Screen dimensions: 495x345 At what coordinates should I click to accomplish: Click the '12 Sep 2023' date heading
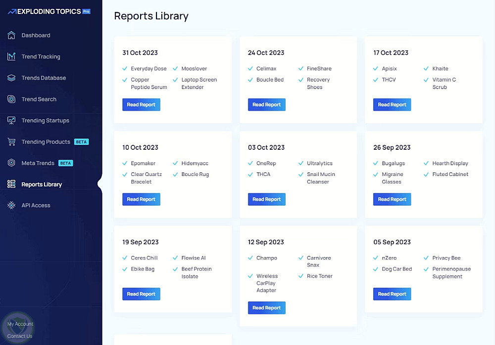(266, 242)
